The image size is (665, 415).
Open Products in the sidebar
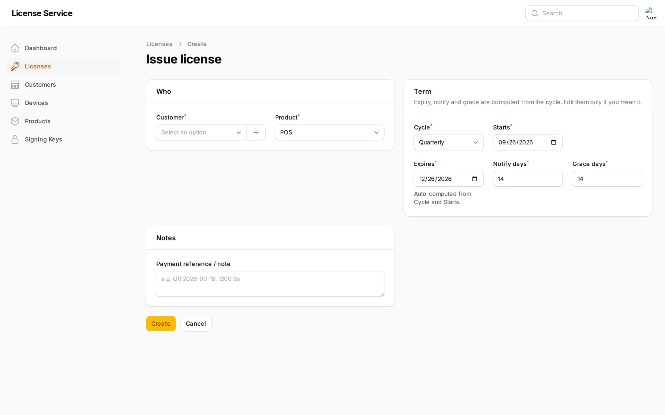(x=63, y=121)
